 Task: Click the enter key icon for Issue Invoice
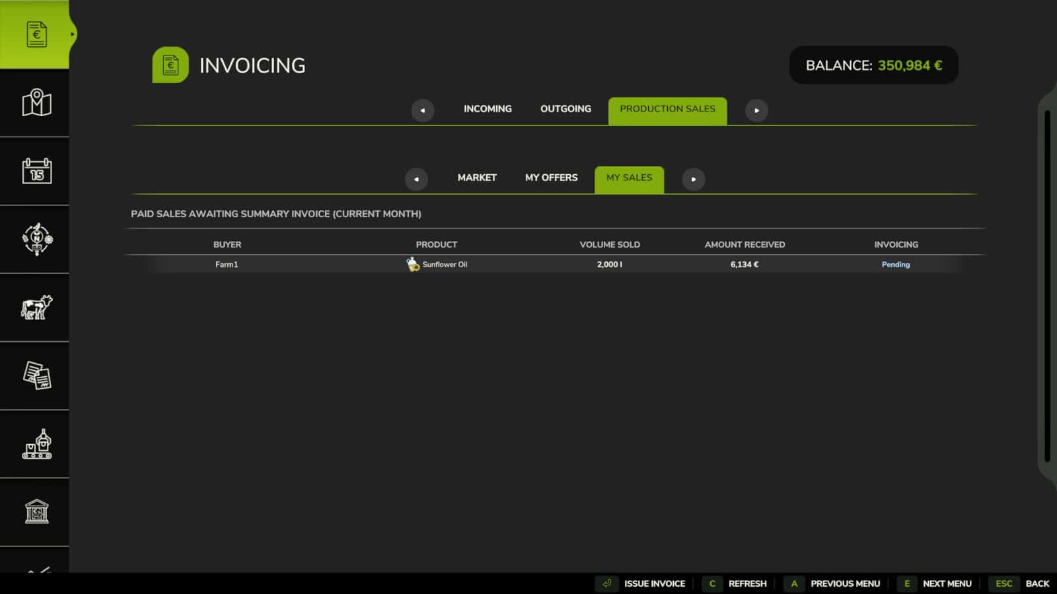tap(606, 583)
